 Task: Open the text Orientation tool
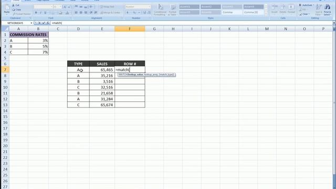click(x=91, y=7)
